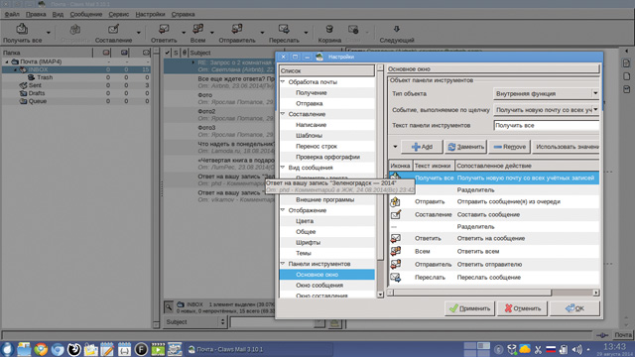This screenshot has width=635, height=357.
Task: Open the Subject search type dropdown
Action: click(x=194, y=321)
